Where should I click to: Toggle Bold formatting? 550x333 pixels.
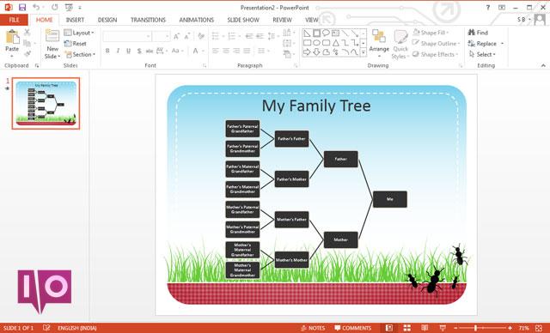pyautogui.click(x=107, y=51)
